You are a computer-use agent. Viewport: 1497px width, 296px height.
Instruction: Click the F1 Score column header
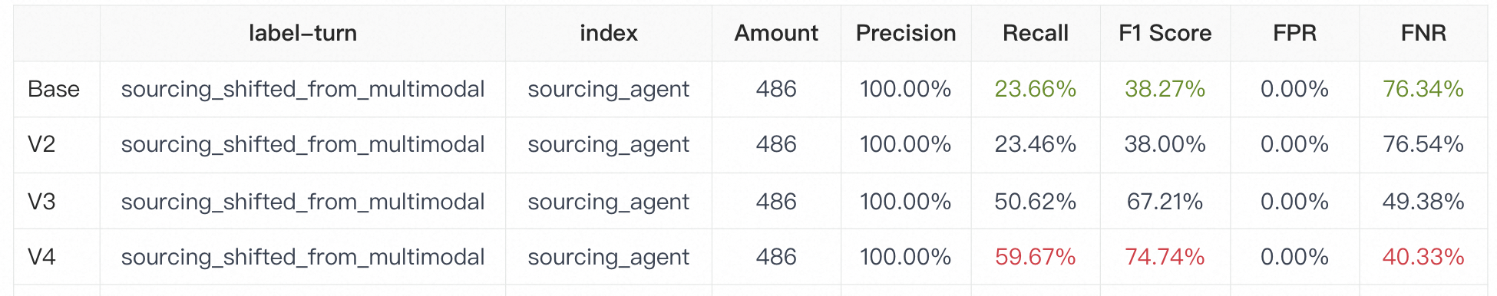point(1165,33)
